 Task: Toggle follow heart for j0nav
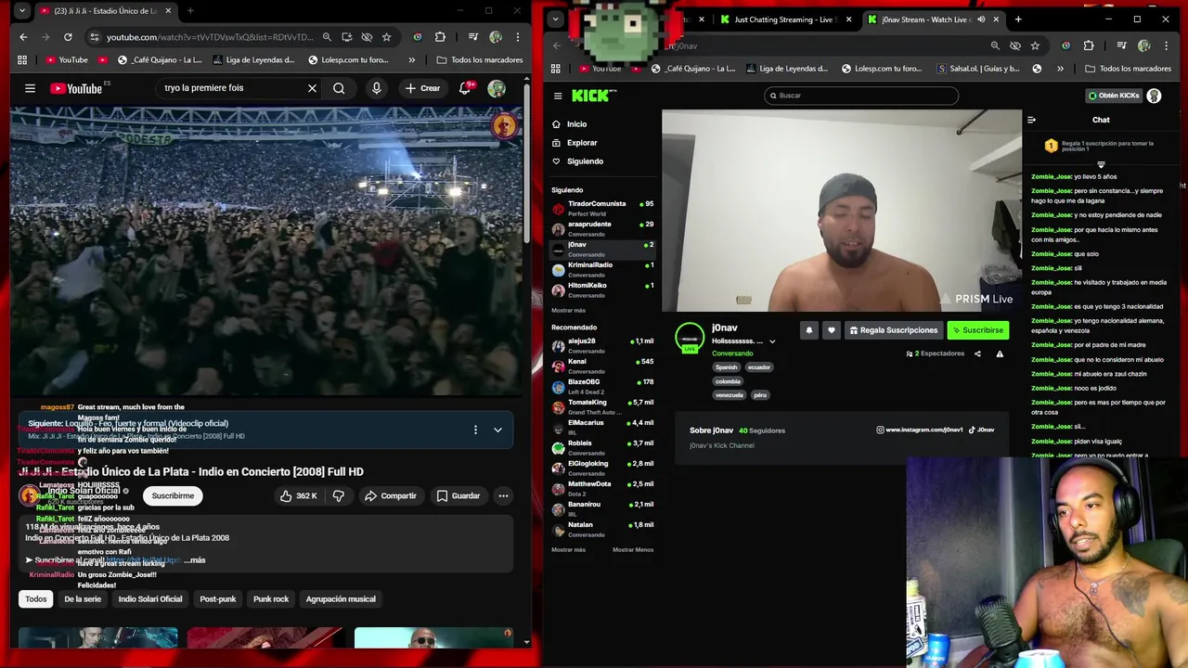[831, 330]
